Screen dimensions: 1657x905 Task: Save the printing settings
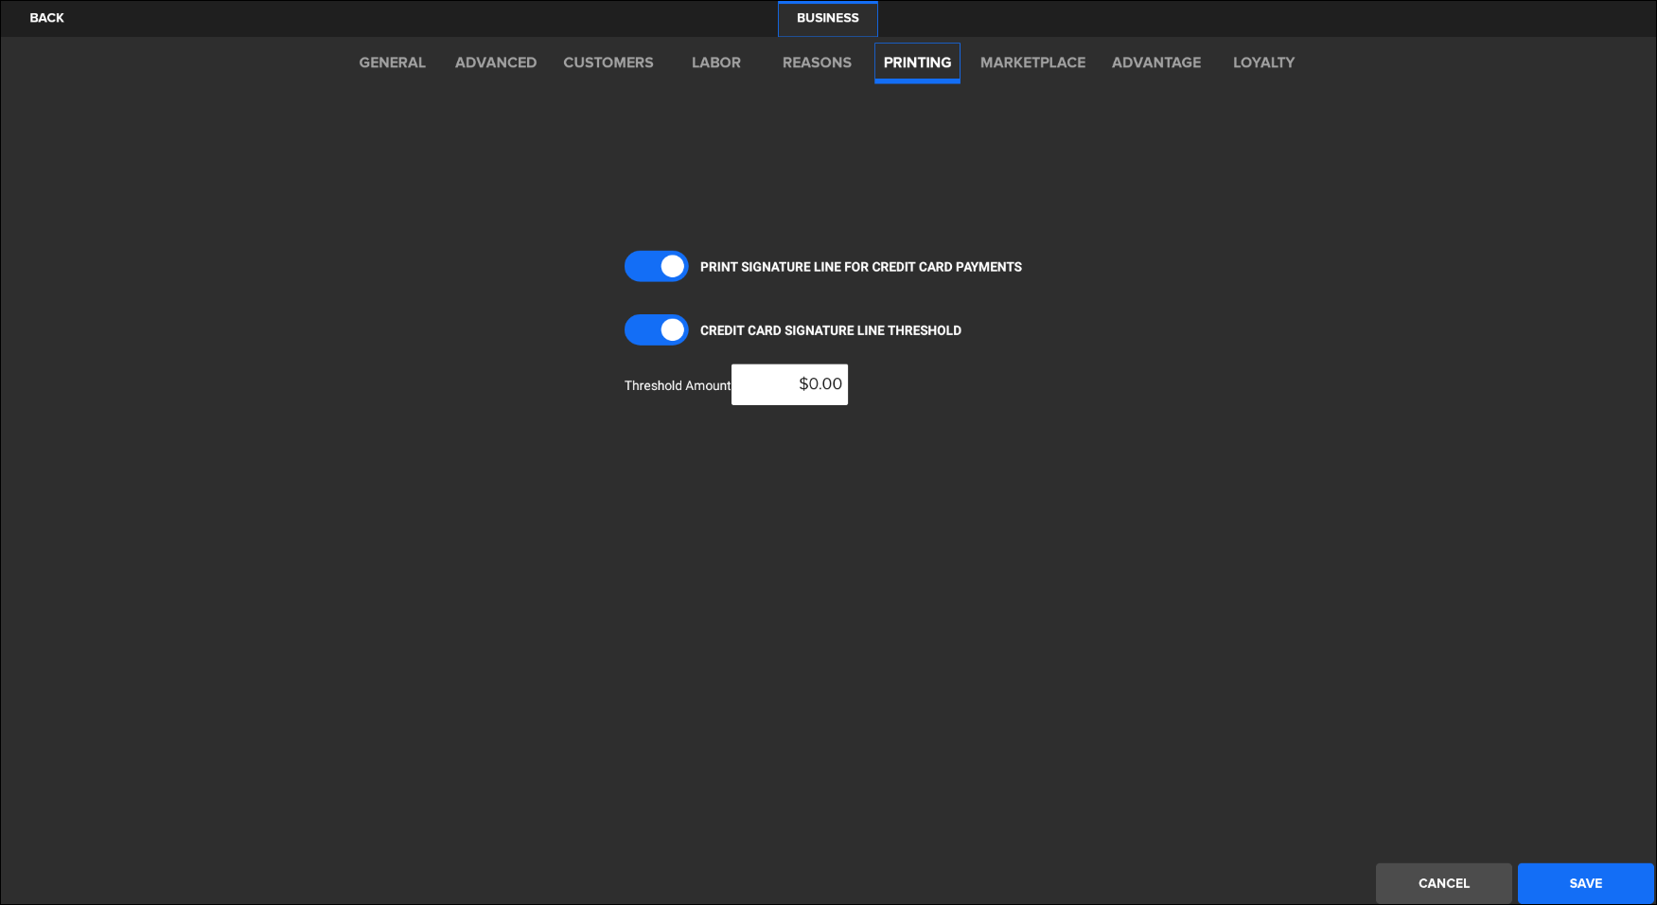point(1585,883)
